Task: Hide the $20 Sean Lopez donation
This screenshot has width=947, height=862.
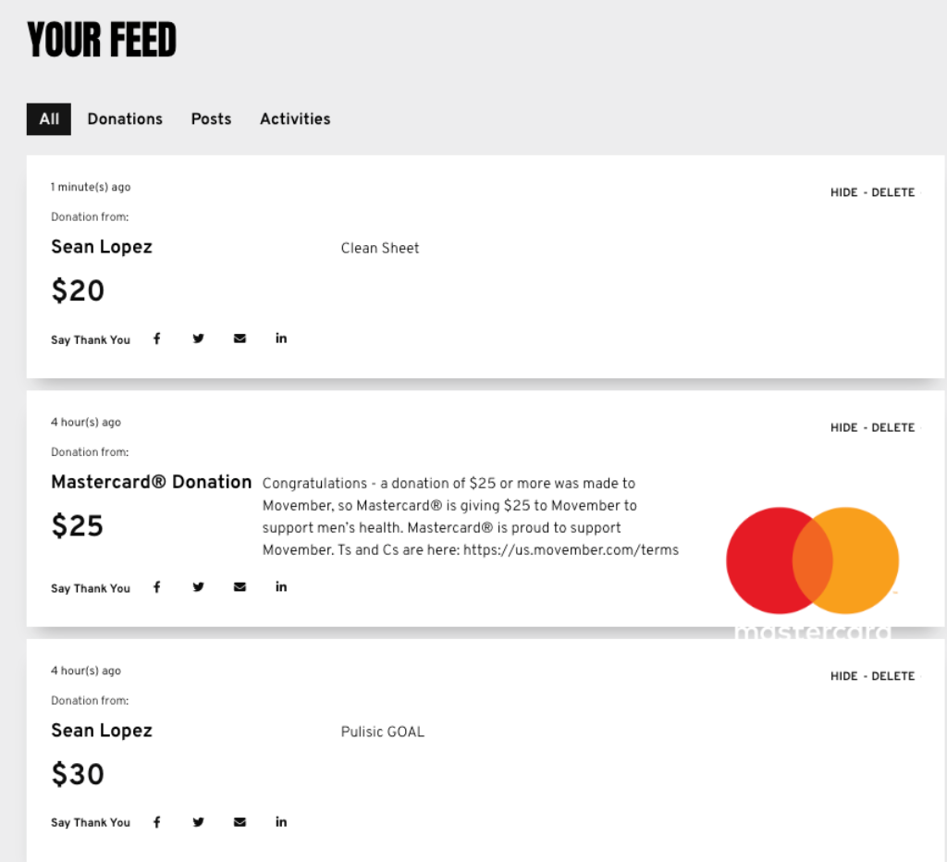Action: (x=843, y=192)
